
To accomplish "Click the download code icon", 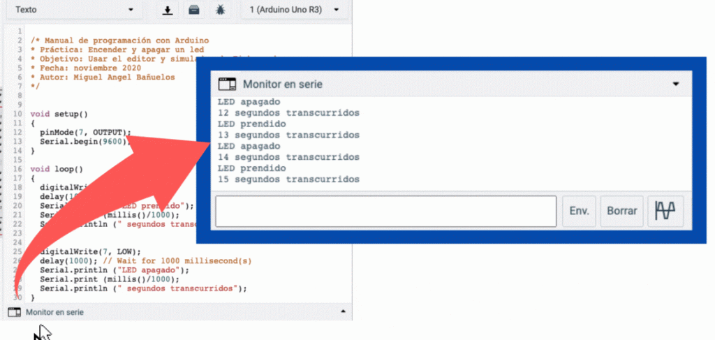I will click(x=168, y=10).
